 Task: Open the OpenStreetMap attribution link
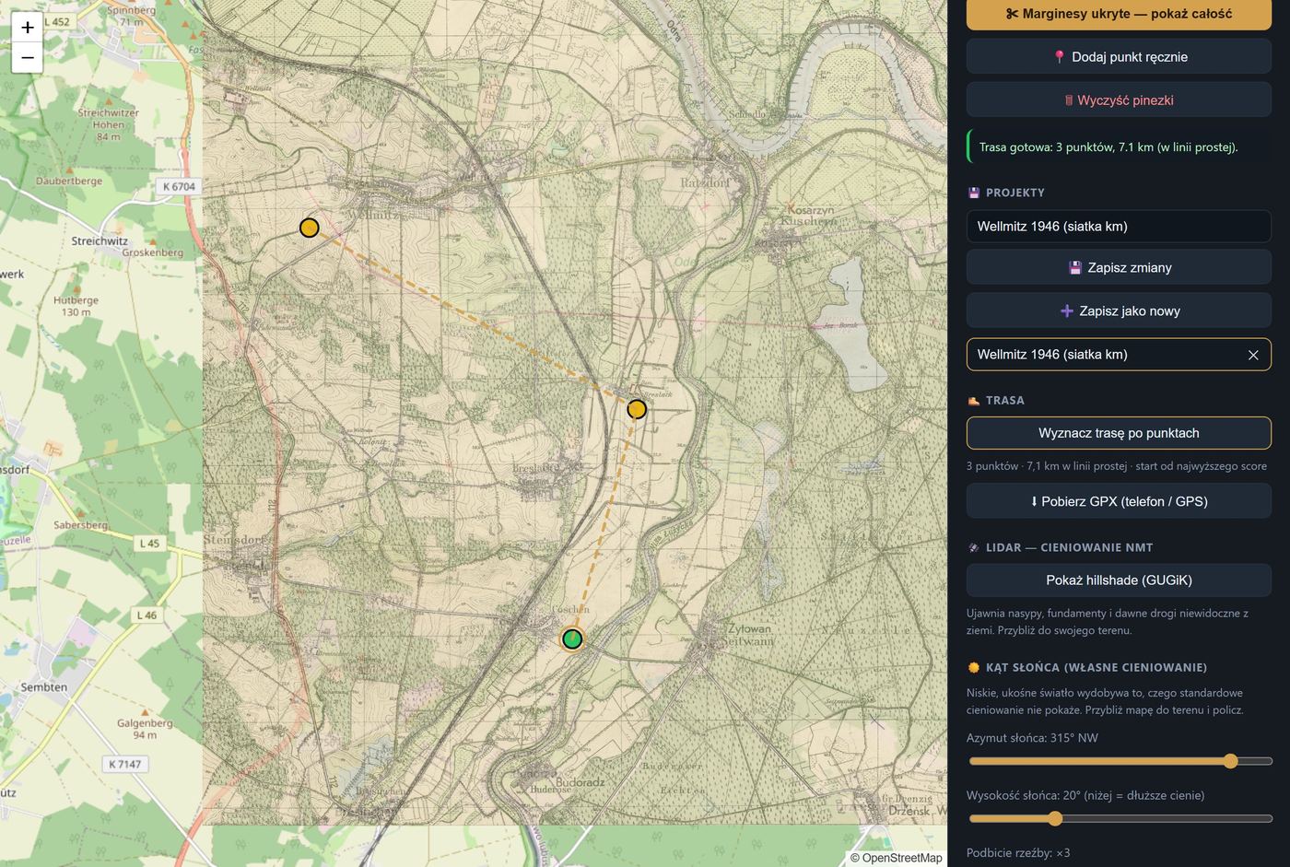pos(901,858)
